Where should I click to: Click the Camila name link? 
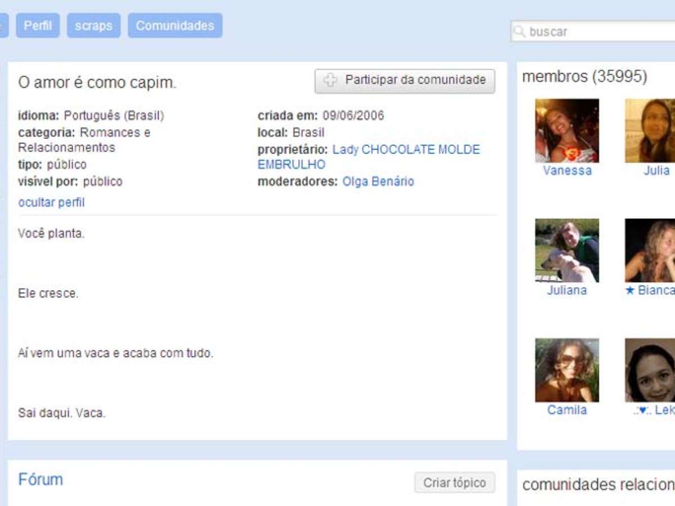click(567, 410)
